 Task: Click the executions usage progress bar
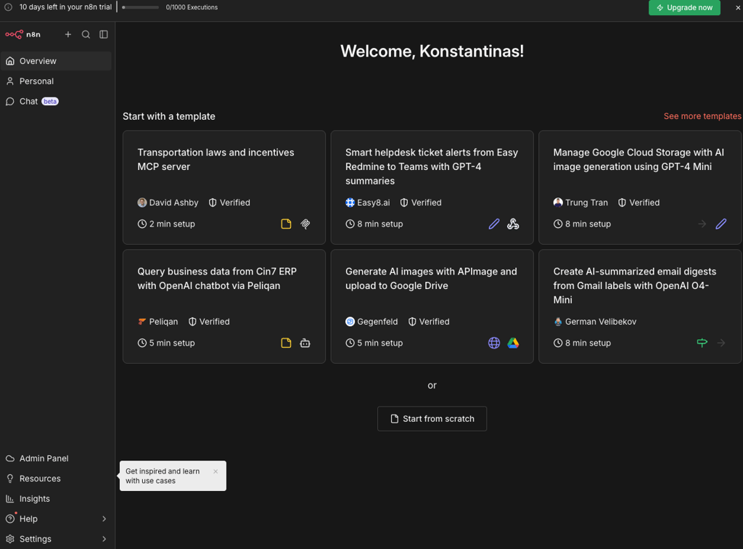(x=140, y=7)
